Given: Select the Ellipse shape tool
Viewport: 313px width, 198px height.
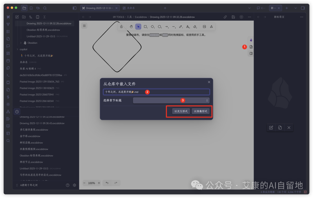Looking at the screenshot, I should click(159, 27).
